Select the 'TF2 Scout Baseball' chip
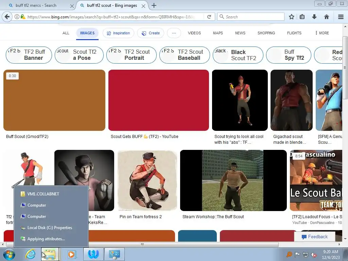The width and height of the screenshot is (348, 261). coord(185,55)
